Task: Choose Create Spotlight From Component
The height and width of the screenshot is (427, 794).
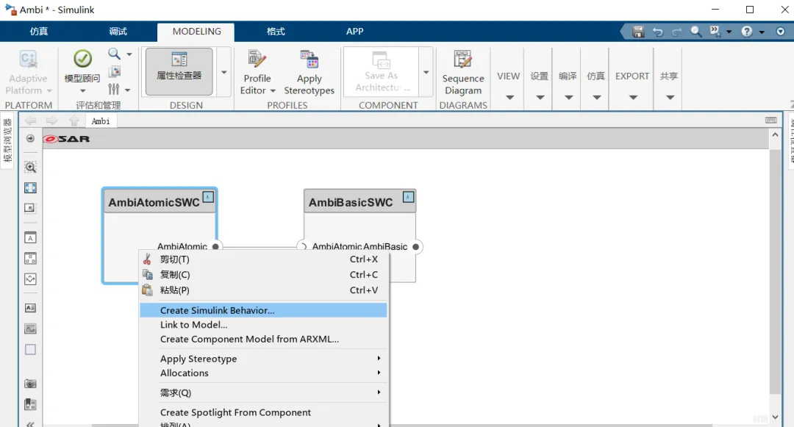Action: coord(263,412)
